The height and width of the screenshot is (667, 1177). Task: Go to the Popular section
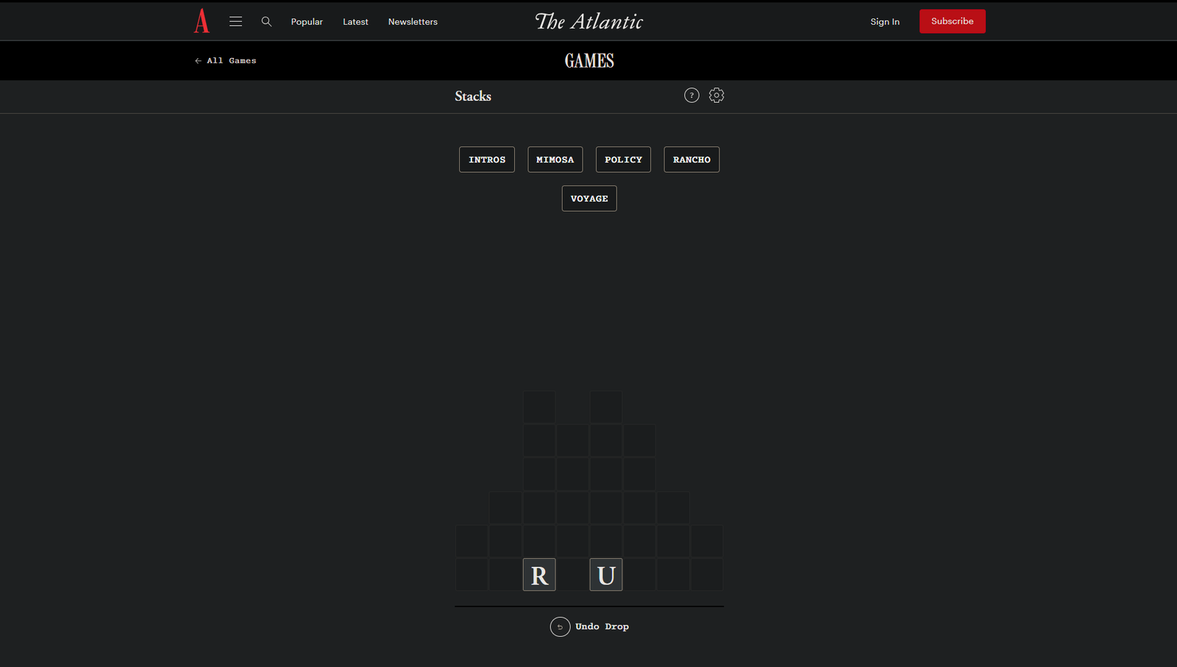click(307, 21)
